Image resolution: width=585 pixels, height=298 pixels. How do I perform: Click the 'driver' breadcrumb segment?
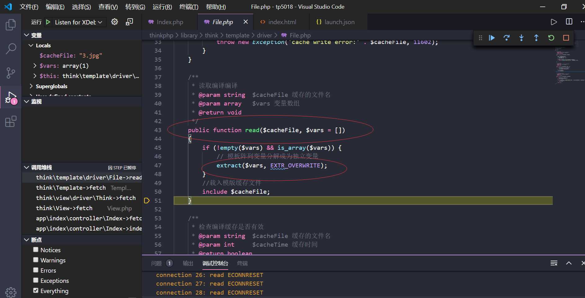pos(264,35)
